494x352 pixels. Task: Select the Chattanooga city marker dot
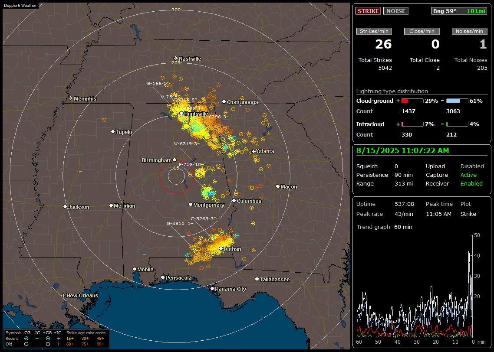224,102
